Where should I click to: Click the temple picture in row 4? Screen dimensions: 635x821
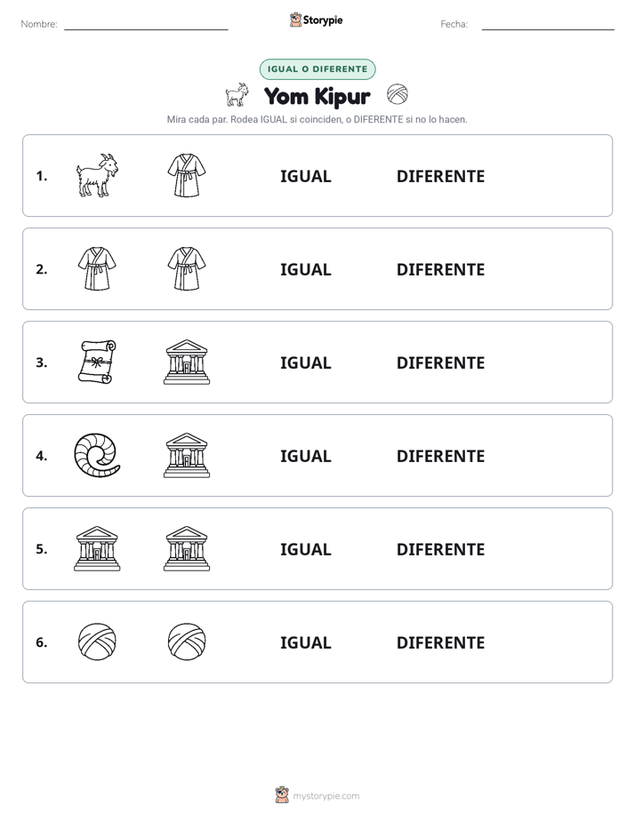(187, 455)
